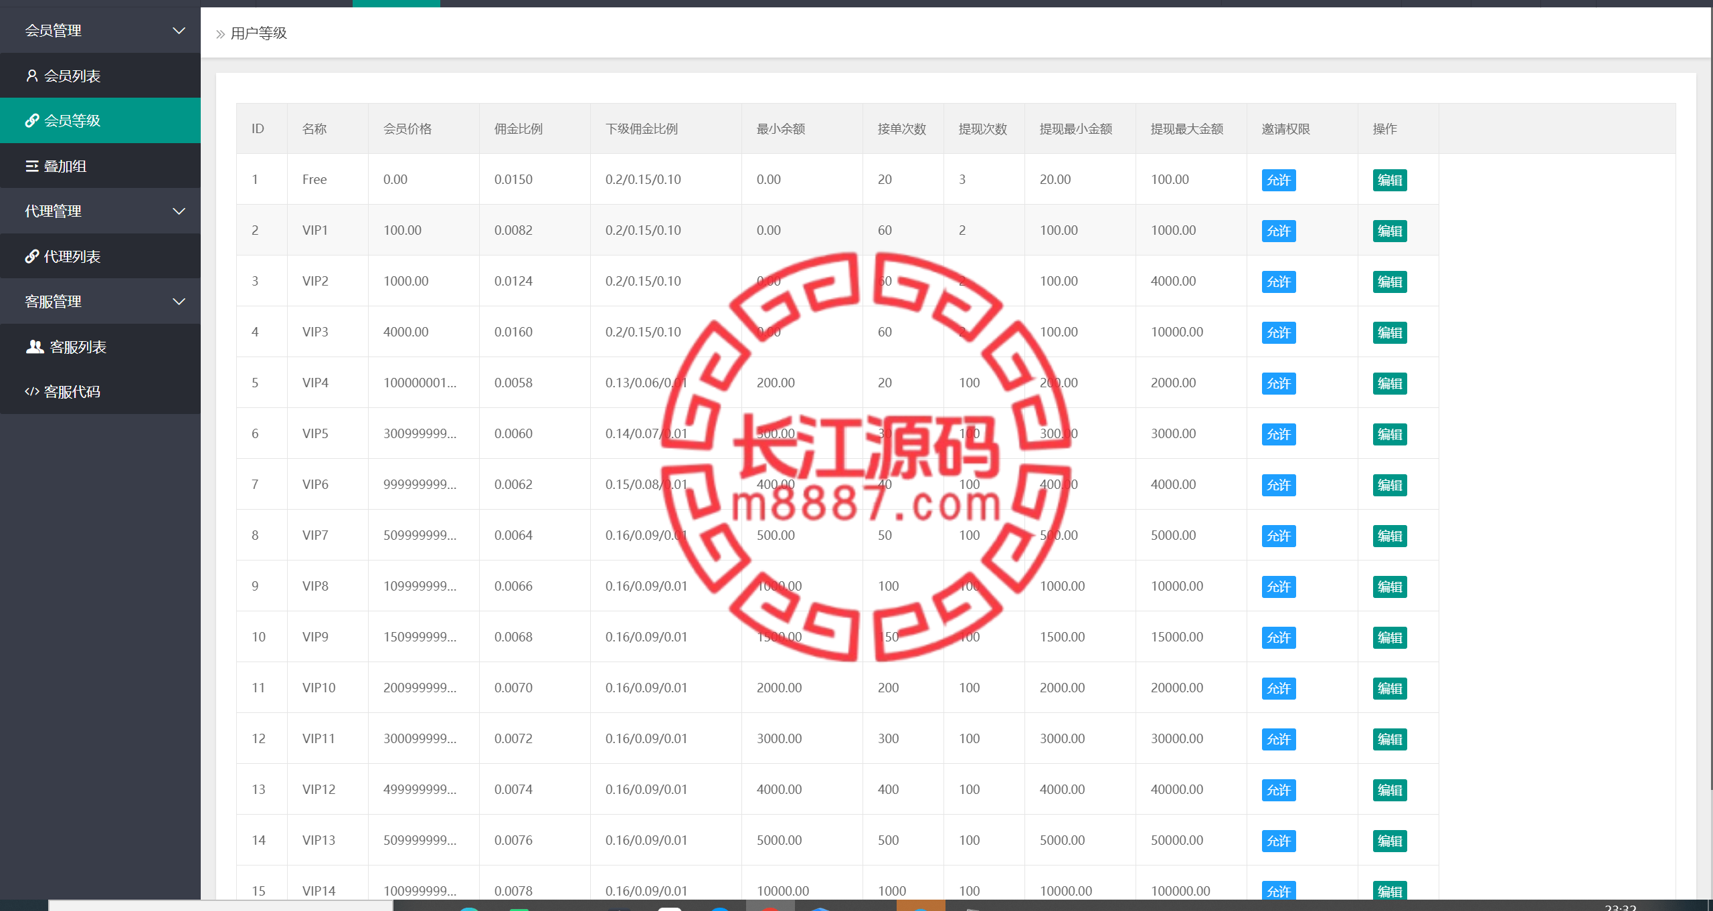1713x911 pixels.
Task: Open 代理列表 sidebar item
Action: (100, 256)
